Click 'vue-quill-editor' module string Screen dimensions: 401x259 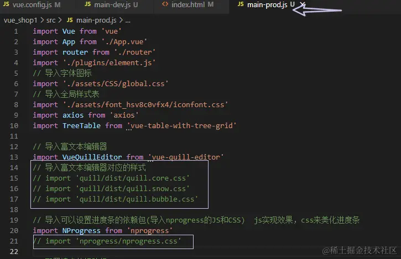click(x=186, y=157)
